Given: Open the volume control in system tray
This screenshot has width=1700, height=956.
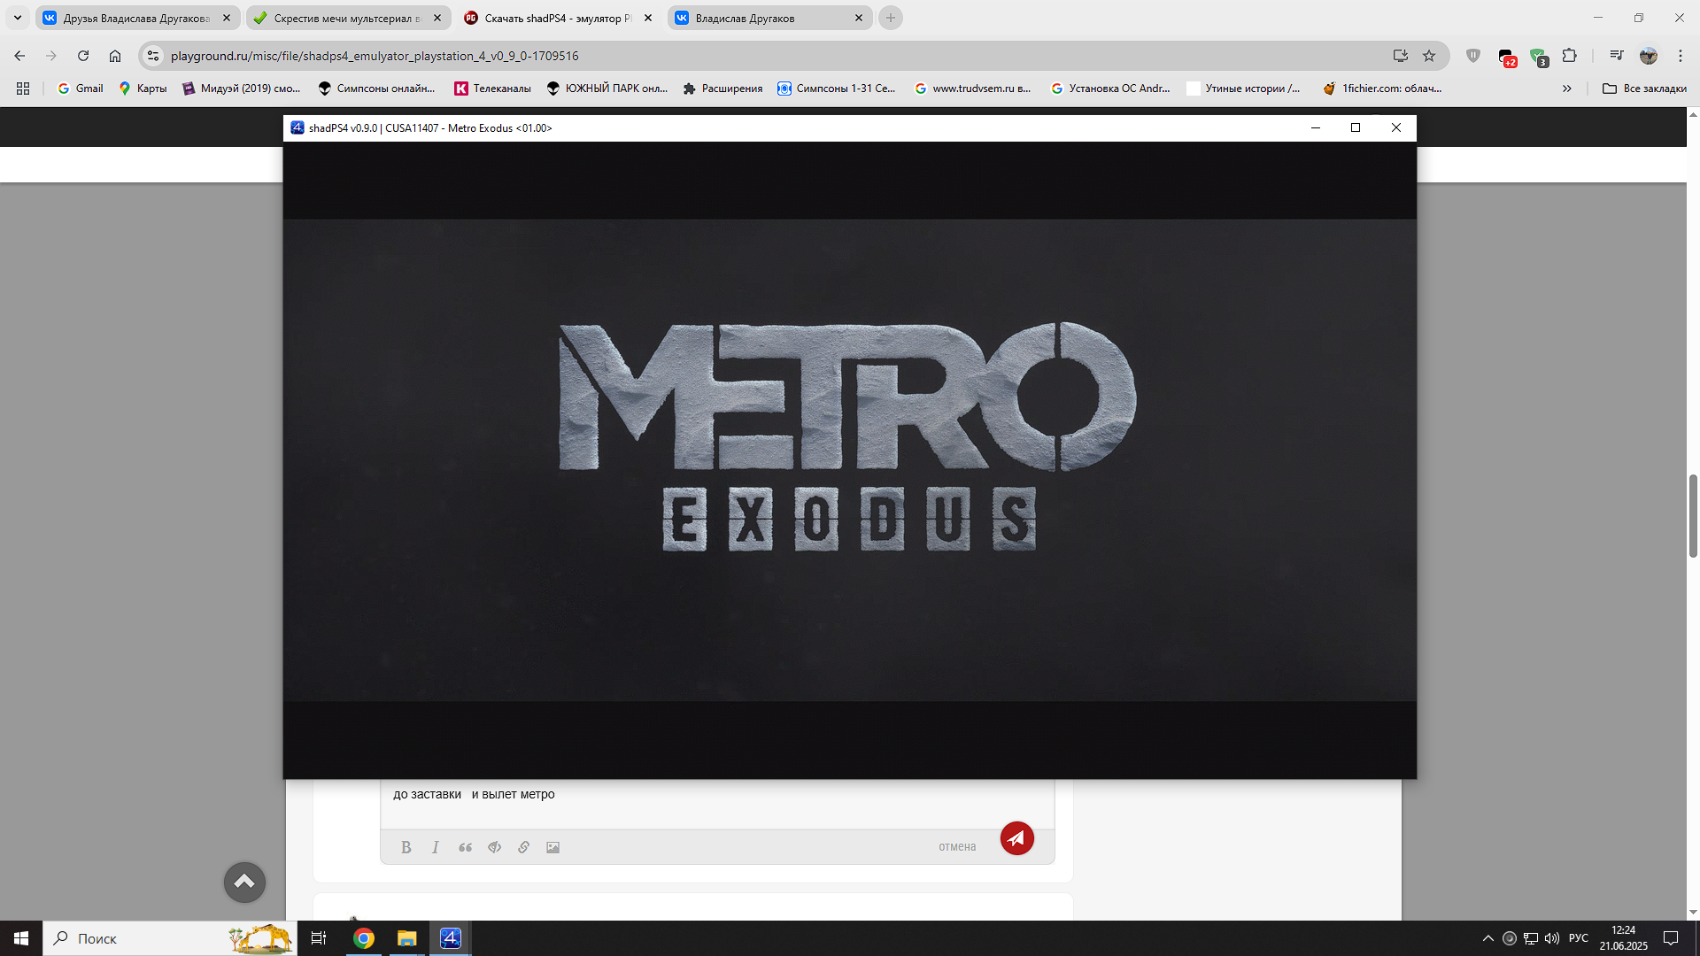Looking at the screenshot, I should (1552, 938).
